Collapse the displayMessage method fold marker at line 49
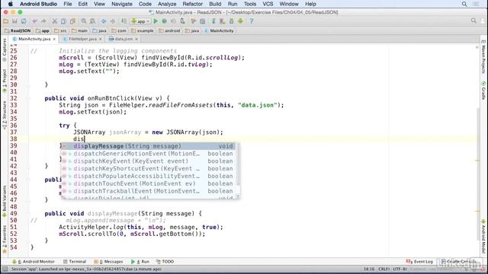 [28, 213]
